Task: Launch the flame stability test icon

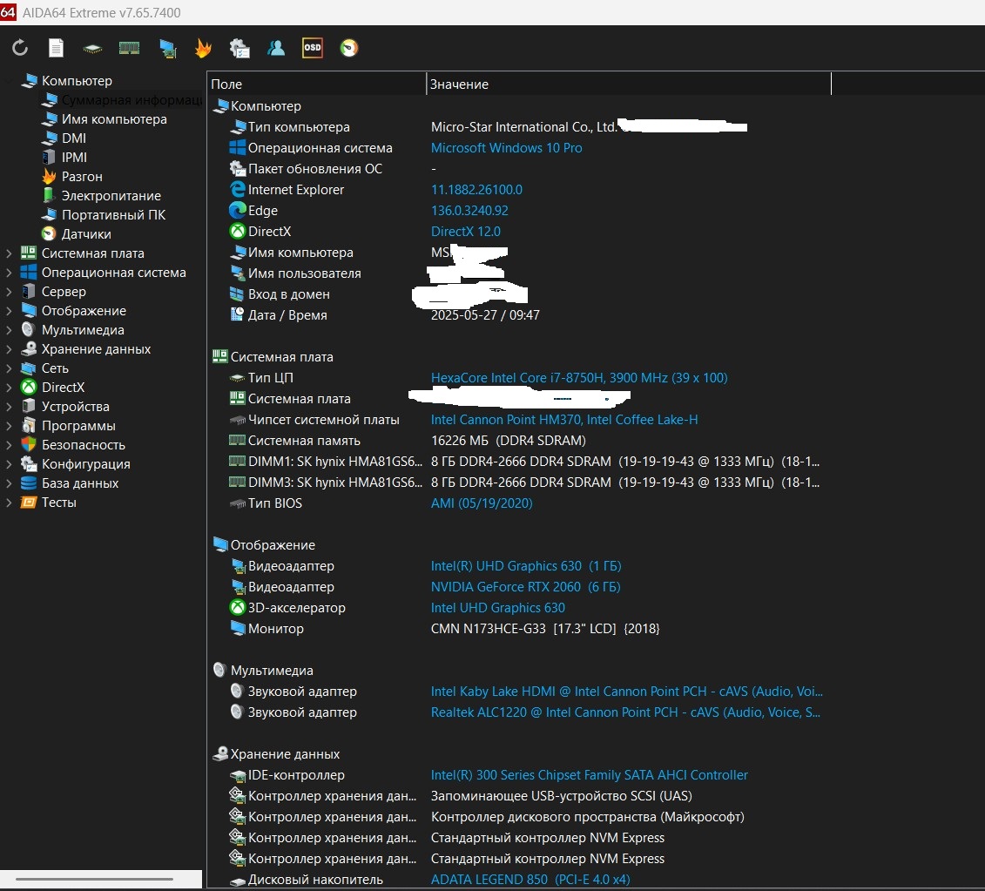Action: [x=203, y=49]
